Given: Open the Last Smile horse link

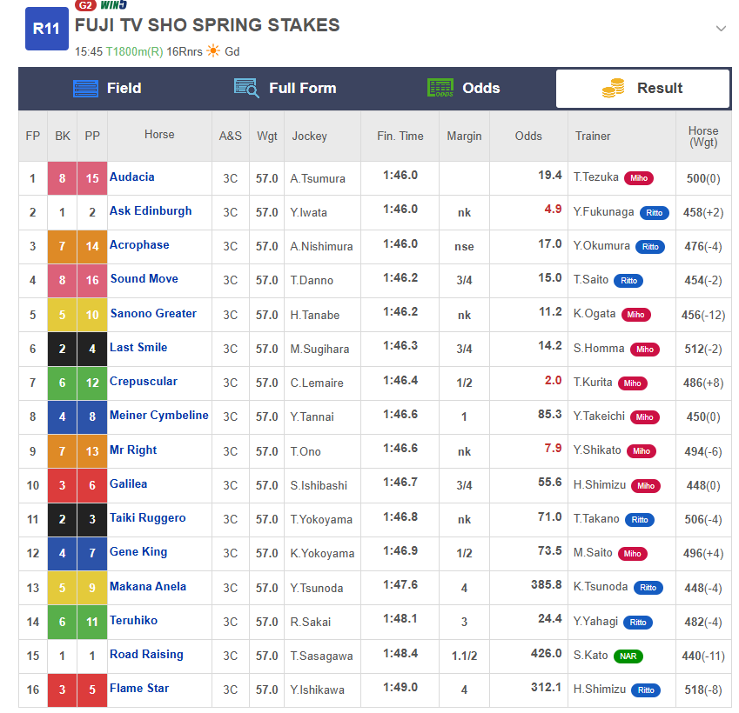Looking at the screenshot, I should coord(138,348).
